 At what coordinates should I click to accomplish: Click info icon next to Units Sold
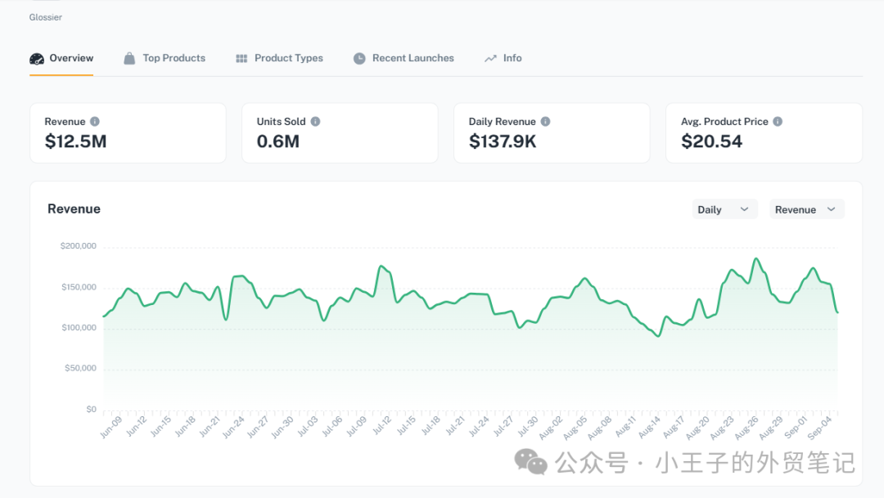point(315,122)
